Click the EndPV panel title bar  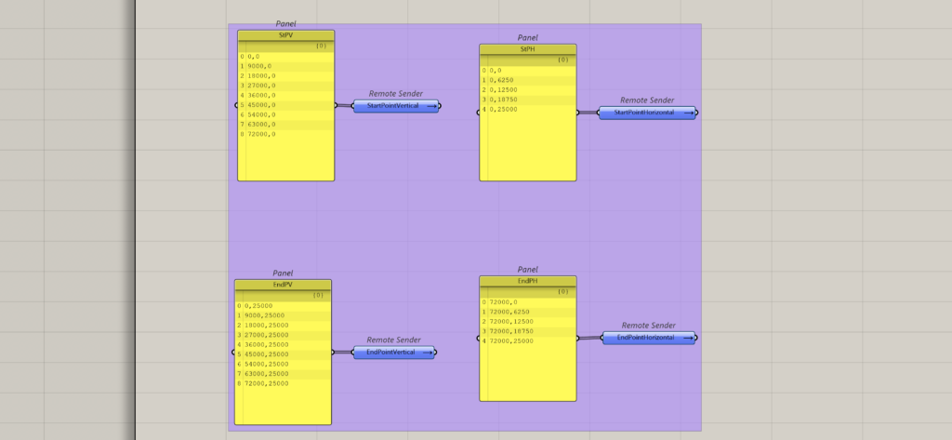point(283,285)
